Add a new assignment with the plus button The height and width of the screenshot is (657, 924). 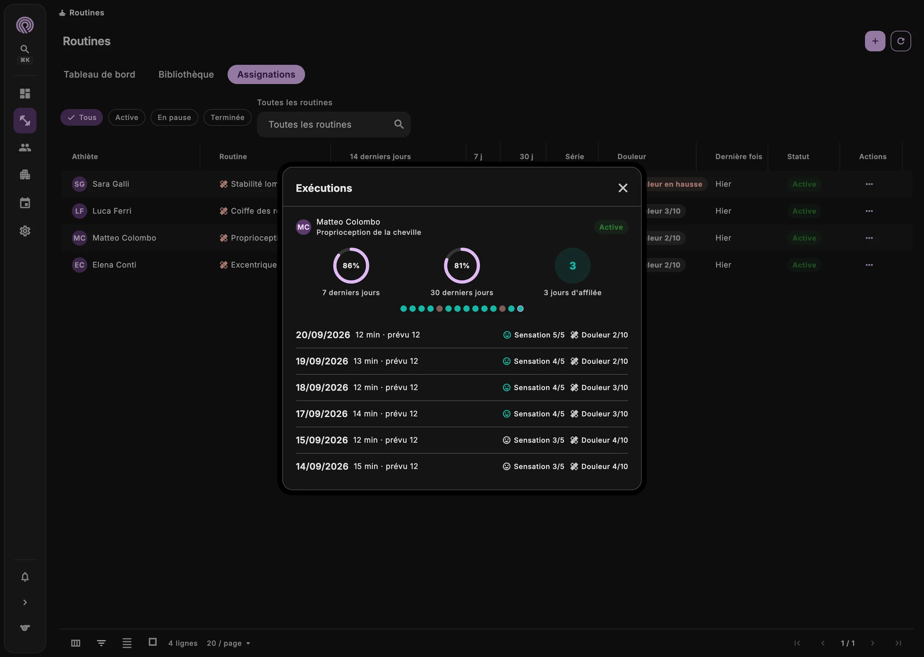[x=875, y=41]
